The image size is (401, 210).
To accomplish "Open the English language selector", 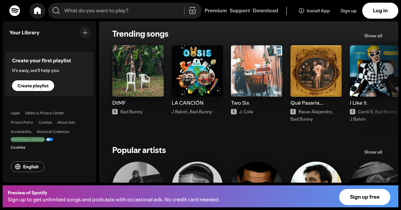I will tap(27, 167).
